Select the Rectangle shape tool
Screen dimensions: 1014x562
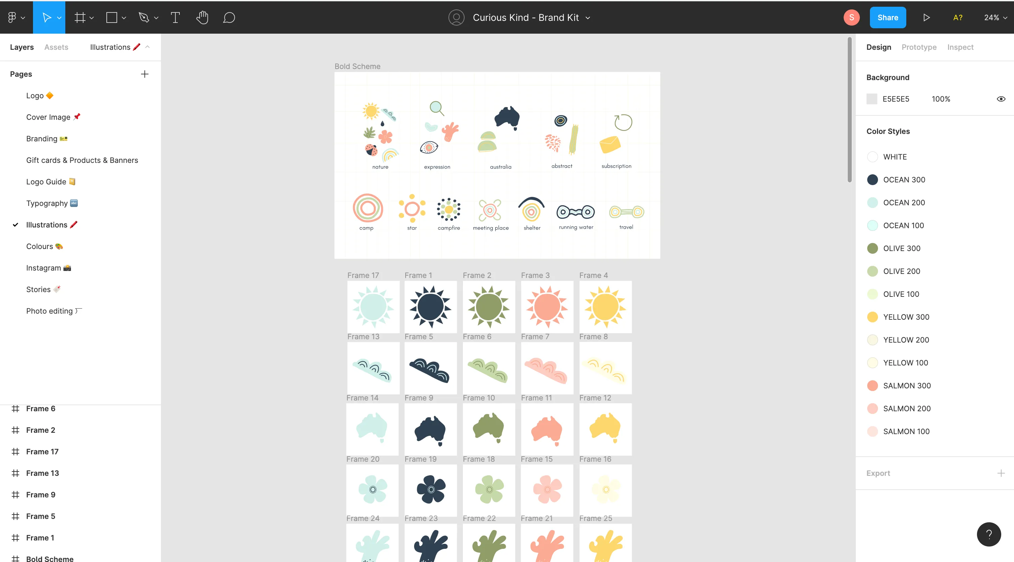click(x=112, y=17)
